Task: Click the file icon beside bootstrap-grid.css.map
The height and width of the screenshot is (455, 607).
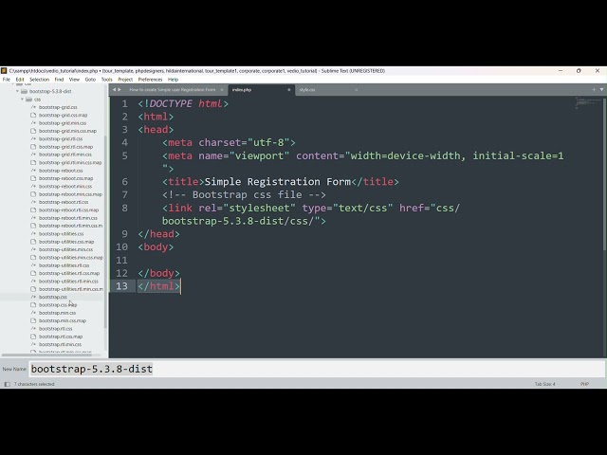Action: tap(33, 115)
